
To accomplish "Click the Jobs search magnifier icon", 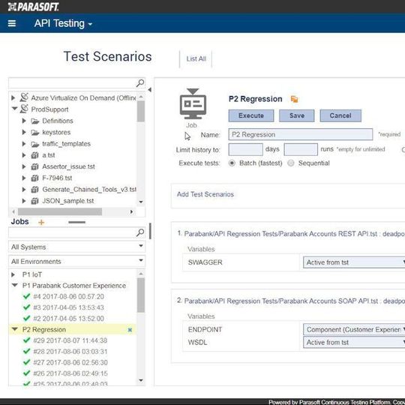I will [x=140, y=232].
